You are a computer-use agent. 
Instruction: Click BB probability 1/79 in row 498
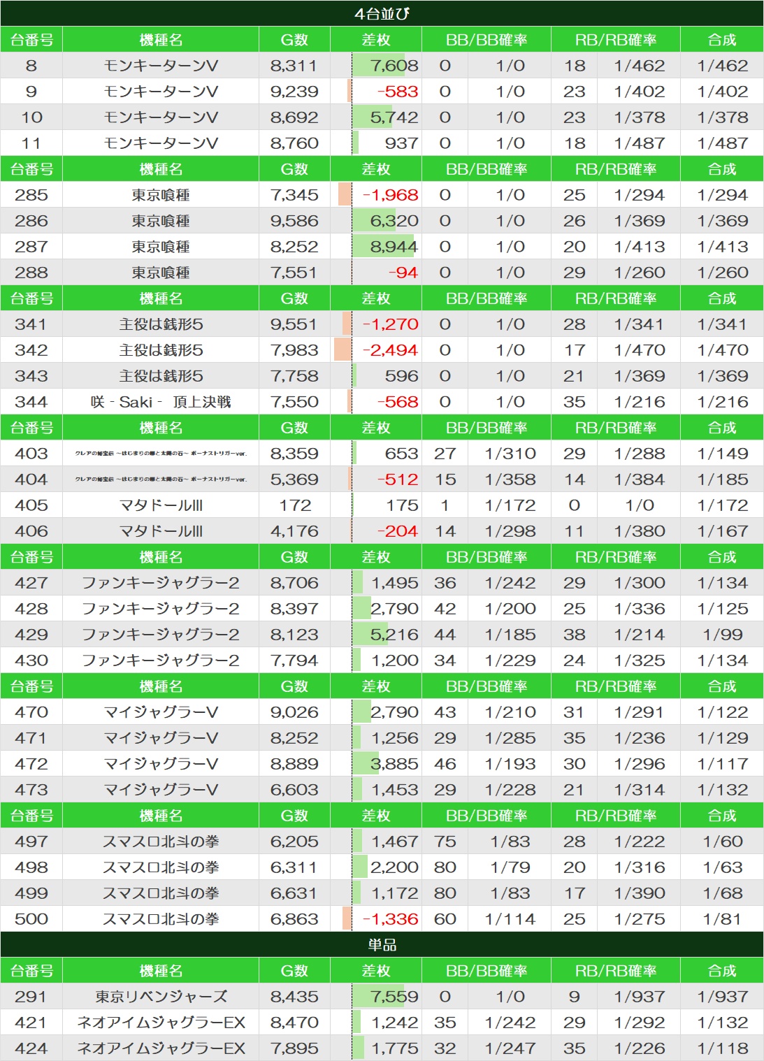[x=510, y=867]
